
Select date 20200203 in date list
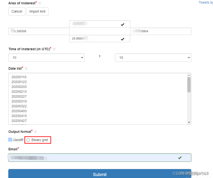coord(19,87)
